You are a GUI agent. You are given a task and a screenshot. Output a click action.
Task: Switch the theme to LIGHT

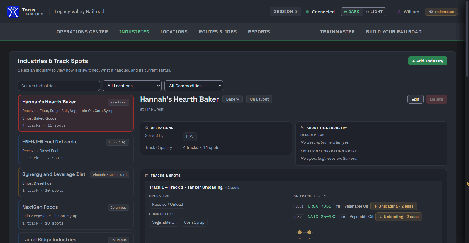click(374, 12)
